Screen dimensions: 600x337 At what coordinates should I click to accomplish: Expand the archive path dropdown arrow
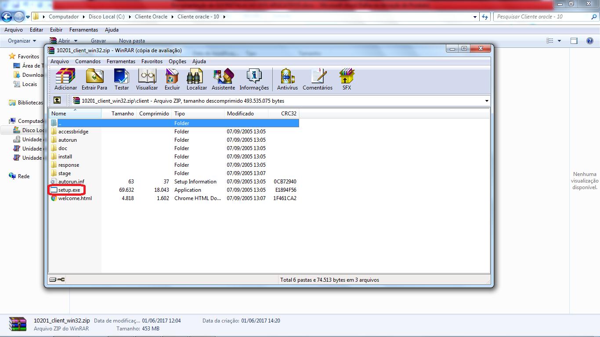click(486, 101)
